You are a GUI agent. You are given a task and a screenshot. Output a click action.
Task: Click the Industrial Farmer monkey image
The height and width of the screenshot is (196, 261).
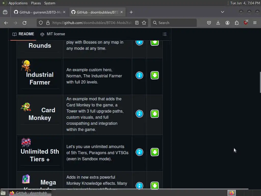[x=26, y=66]
